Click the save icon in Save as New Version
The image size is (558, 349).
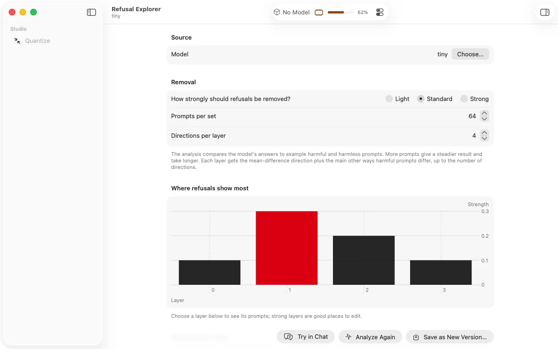(x=416, y=337)
